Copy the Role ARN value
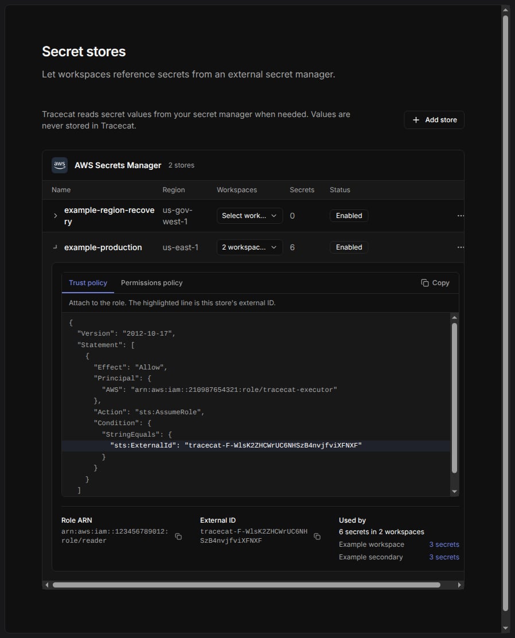The width and height of the screenshot is (515, 638). tap(178, 536)
